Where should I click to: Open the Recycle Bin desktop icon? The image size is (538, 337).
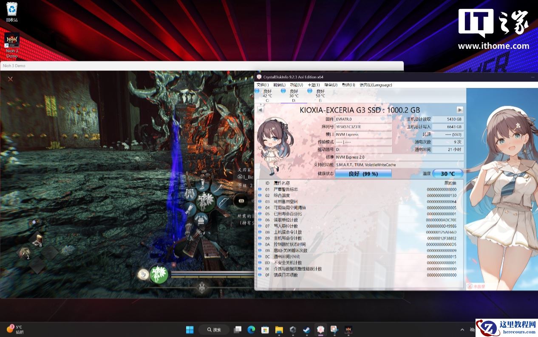[12, 11]
